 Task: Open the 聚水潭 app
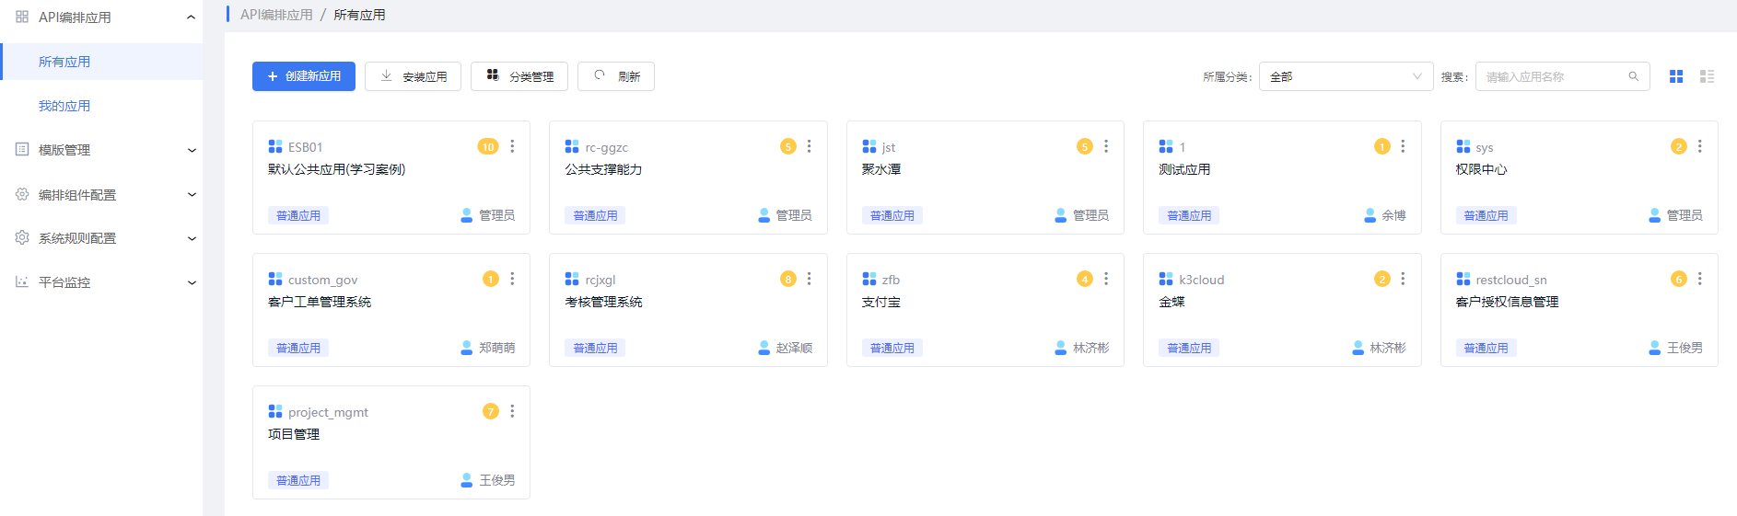[x=881, y=169]
